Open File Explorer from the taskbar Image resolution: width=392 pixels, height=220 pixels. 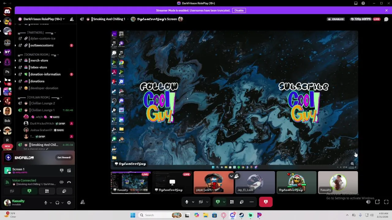click(205, 215)
